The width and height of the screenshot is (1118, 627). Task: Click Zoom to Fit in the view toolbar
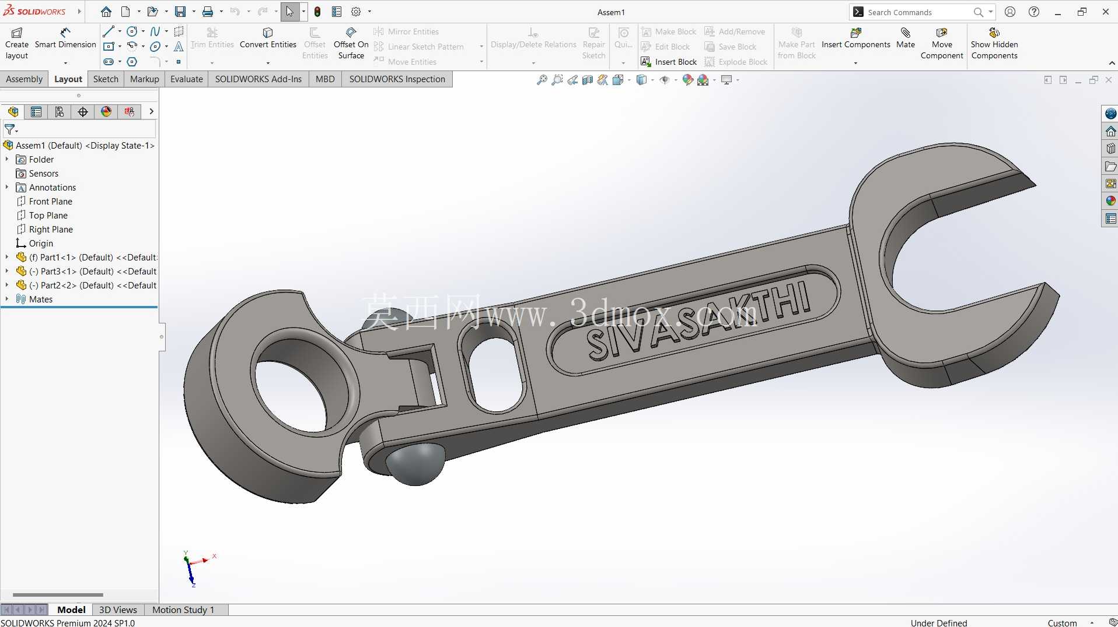coord(542,80)
